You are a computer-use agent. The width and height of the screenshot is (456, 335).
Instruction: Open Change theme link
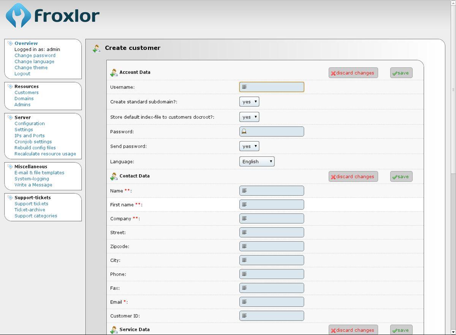(31, 68)
